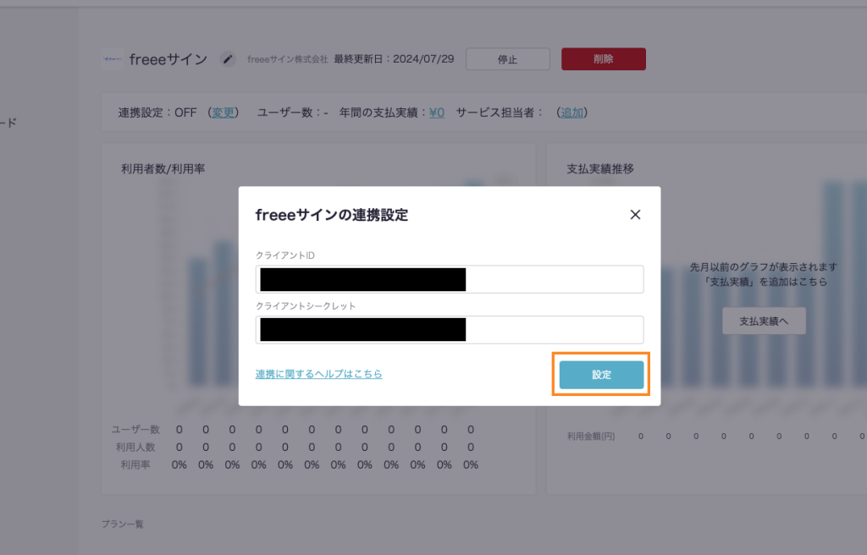Viewport: 867px width, 555px height.
Task: Click the 追加 link for サービス担当者
Action: coord(572,113)
